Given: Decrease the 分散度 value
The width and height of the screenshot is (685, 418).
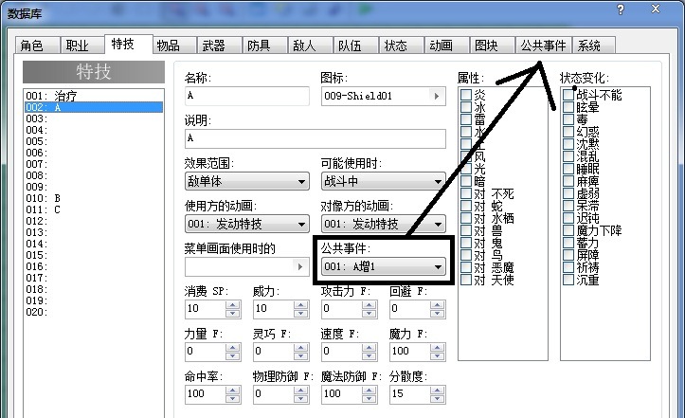Looking at the screenshot, I should 438,398.
